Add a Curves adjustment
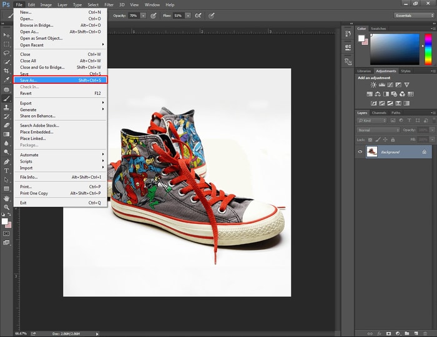Screen dimensions: 437x337 [x=390, y=84]
